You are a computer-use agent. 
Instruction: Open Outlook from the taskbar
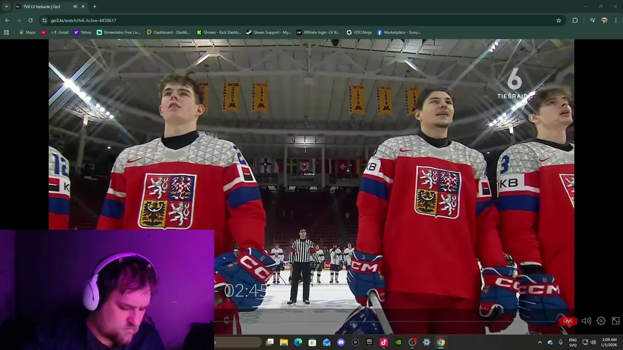coord(327,342)
